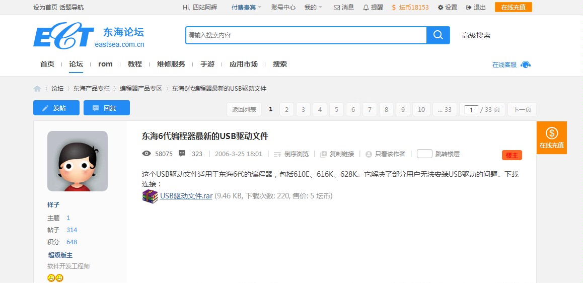The width and height of the screenshot is (583, 283).
Task: Click 高级搜索 advanced search link
Action: [476, 35]
